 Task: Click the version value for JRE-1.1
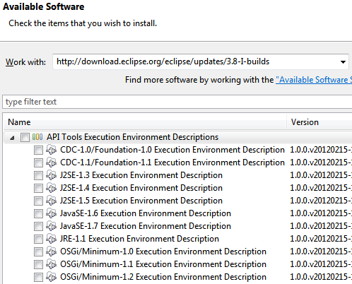click(321, 239)
